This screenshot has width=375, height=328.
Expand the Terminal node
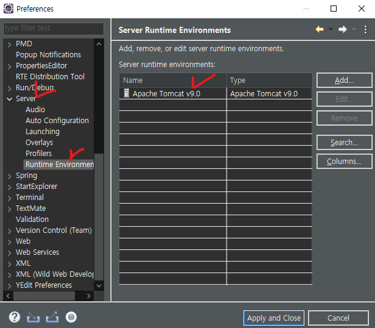[9, 198]
